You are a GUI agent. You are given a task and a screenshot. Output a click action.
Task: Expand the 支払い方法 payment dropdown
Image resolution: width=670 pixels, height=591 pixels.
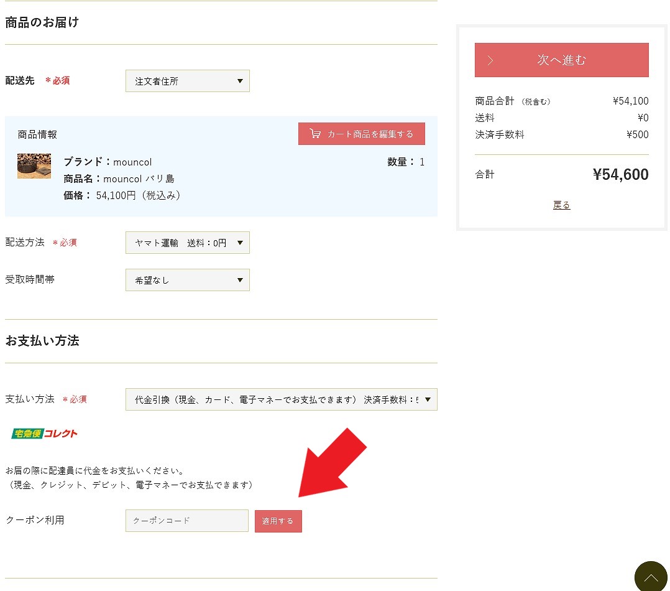tap(281, 399)
